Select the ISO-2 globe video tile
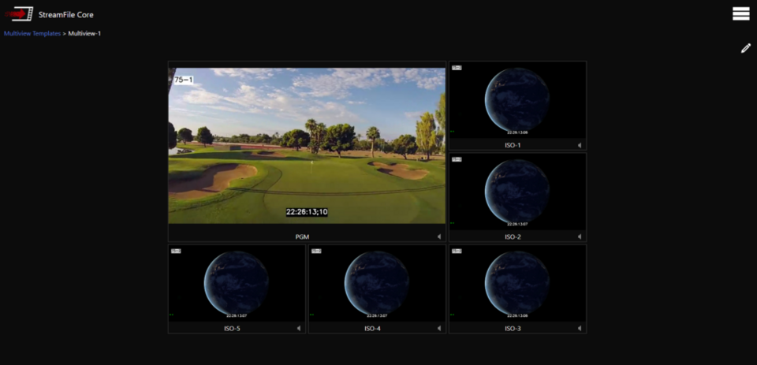The image size is (757, 365). (517, 192)
